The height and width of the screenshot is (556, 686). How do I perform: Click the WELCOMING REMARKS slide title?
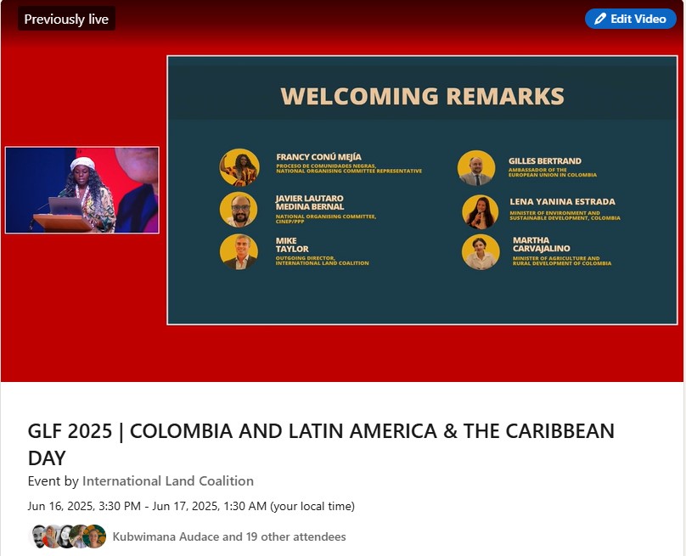coord(422,96)
